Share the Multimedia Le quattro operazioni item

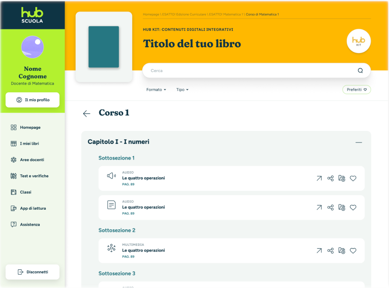click(330, 251)
